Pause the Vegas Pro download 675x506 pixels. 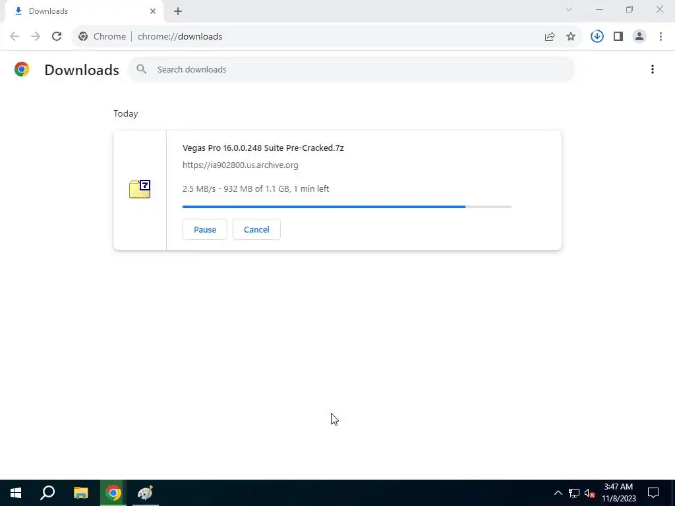[205, 229]
